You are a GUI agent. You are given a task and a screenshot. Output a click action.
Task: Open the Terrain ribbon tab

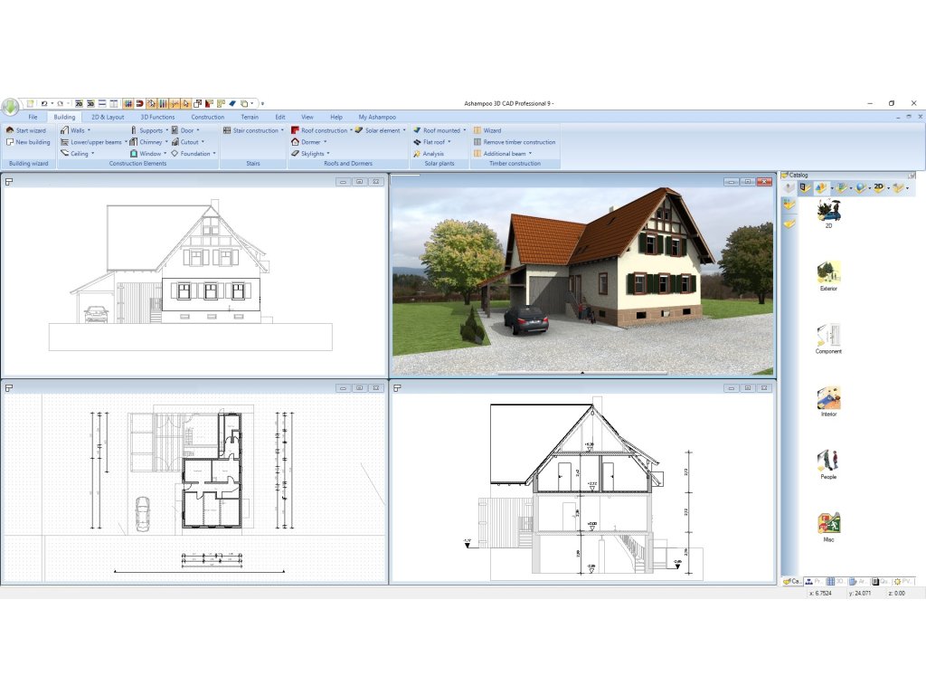coord(250,117)
